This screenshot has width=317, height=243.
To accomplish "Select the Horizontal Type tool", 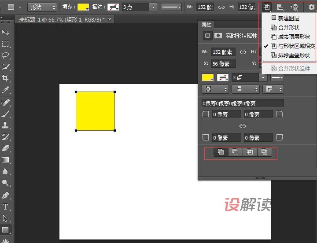I will [x=6, y=206].
